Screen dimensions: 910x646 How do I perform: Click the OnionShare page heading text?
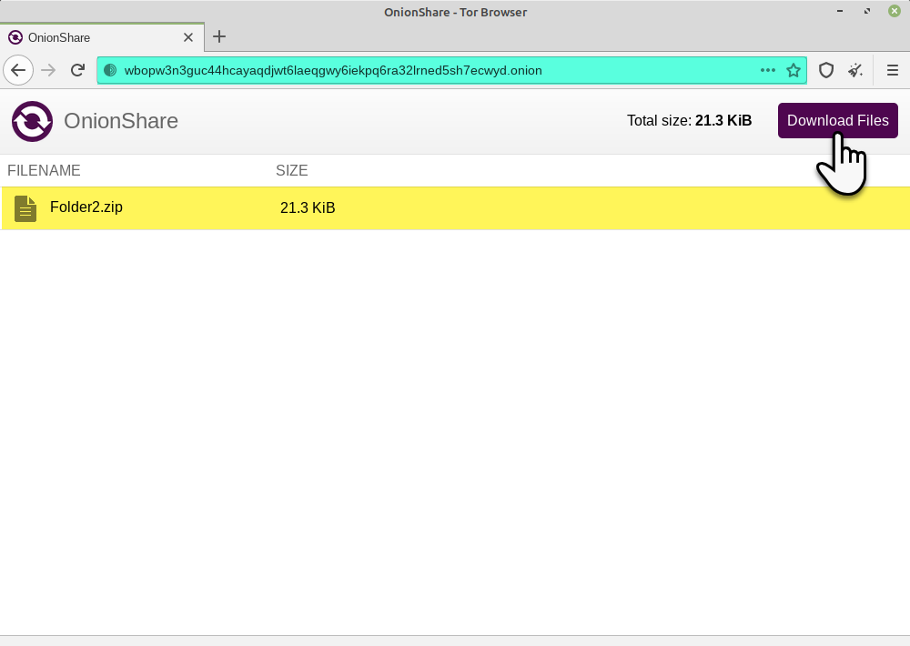point(121,121)
